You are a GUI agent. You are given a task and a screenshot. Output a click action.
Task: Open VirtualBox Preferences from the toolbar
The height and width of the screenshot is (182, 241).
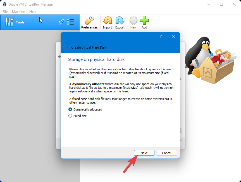[89, 22]
